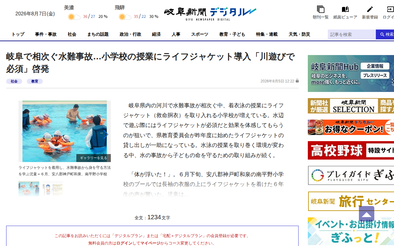Click the 新規登録 pencil icon

tap(370, 10)
